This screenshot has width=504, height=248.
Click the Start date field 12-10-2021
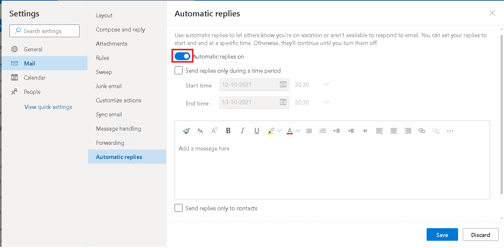(254, 84)
